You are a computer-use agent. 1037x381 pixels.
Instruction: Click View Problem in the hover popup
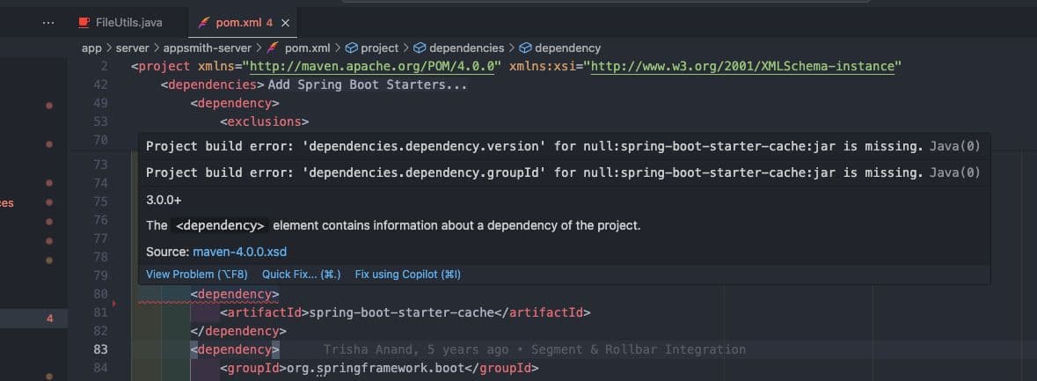(196, 275)
